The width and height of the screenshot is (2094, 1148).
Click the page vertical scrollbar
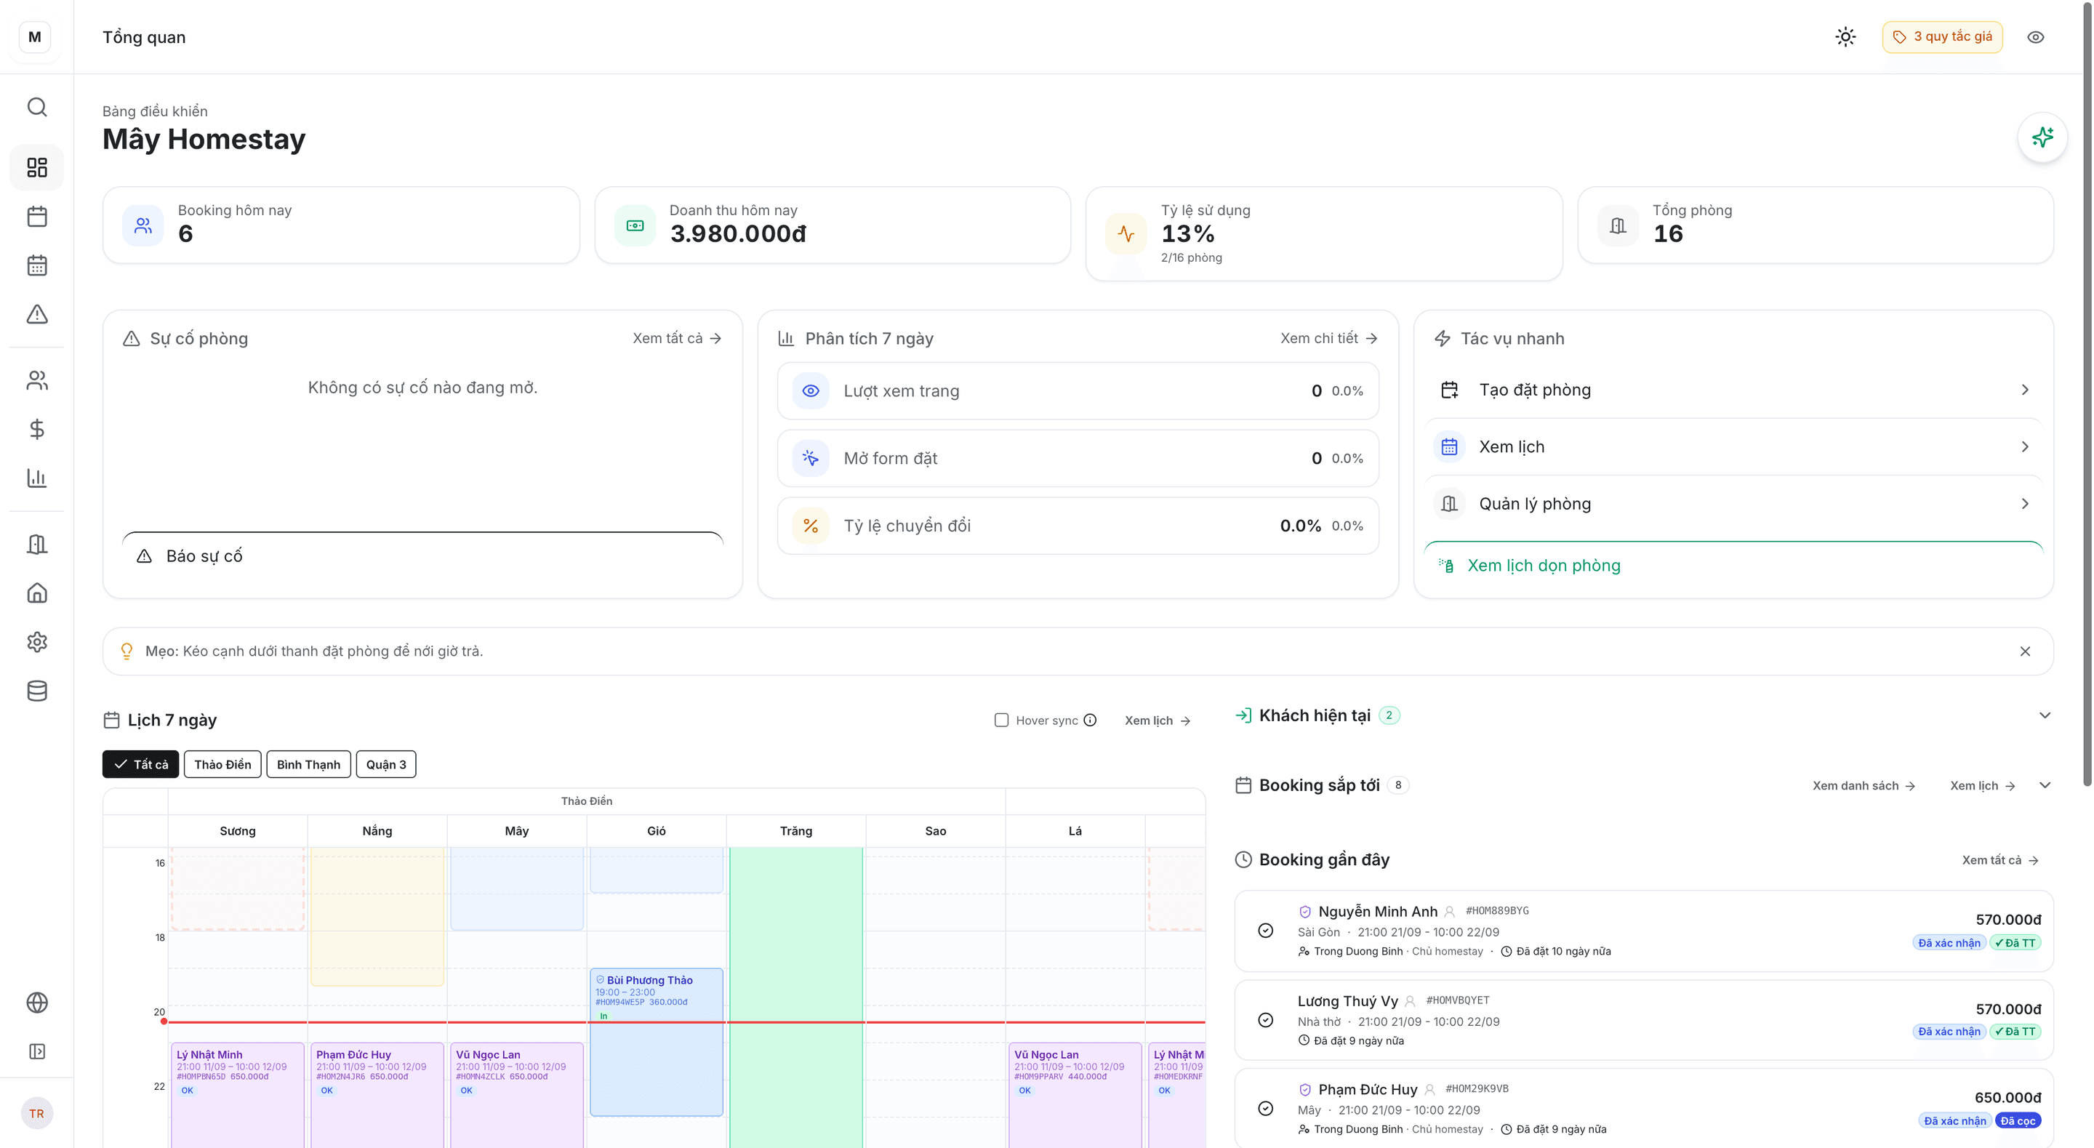[2088, 394]
